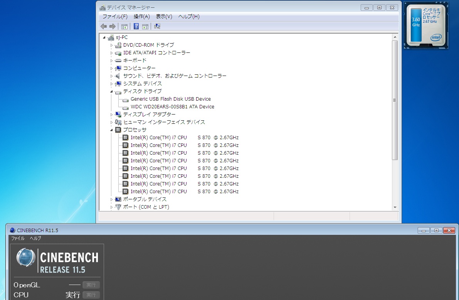The height and width of the screenshot is (300, 459).
Task: Click the show/hide console tree toolbar icon
Action: [124, 27]
